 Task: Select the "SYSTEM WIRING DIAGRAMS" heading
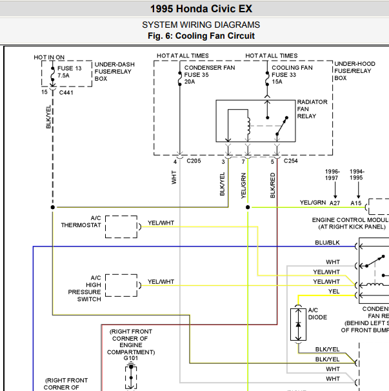click(x=201, y=25)
